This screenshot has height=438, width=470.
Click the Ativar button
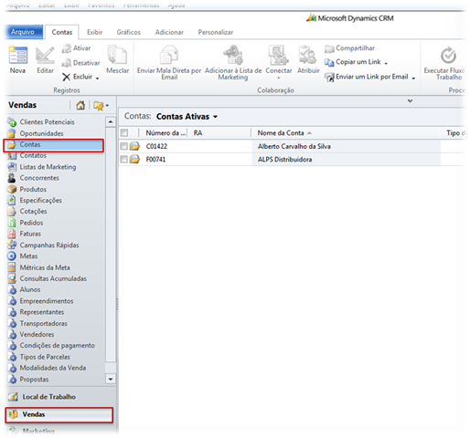(x=76, y=48)
